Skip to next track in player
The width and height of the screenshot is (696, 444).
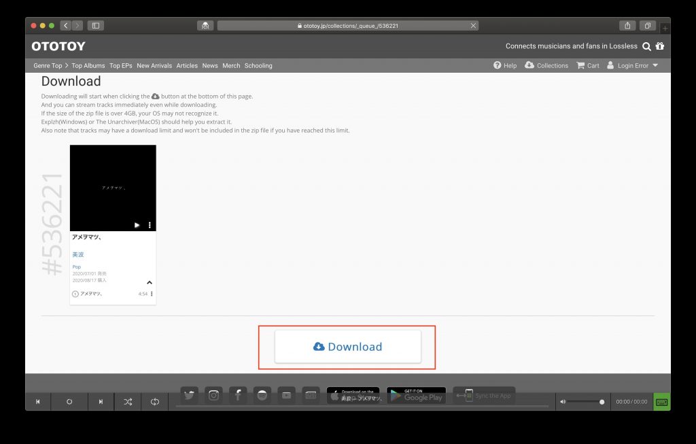pos(101,401)
